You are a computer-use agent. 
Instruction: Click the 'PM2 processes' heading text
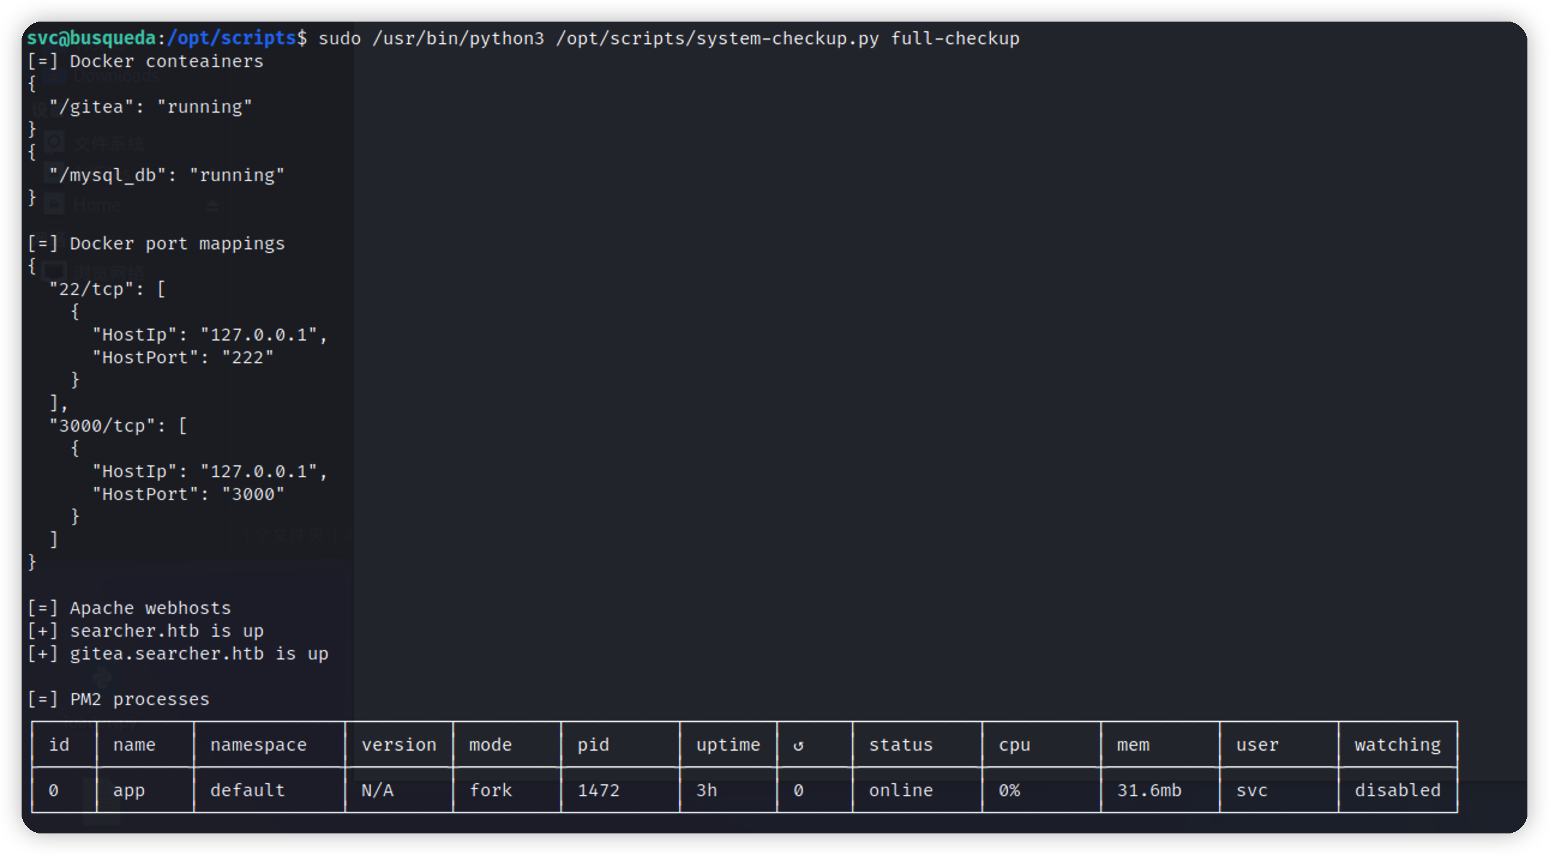(139, 699)
